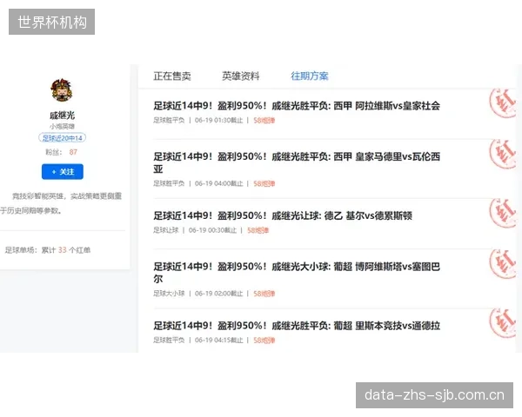Click the + 关注 follow button
522x417 pixels.
[x=63, y=172]
